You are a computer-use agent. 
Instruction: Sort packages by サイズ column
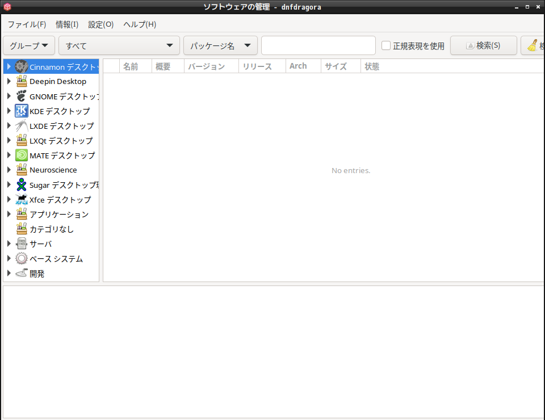[341, 66]
